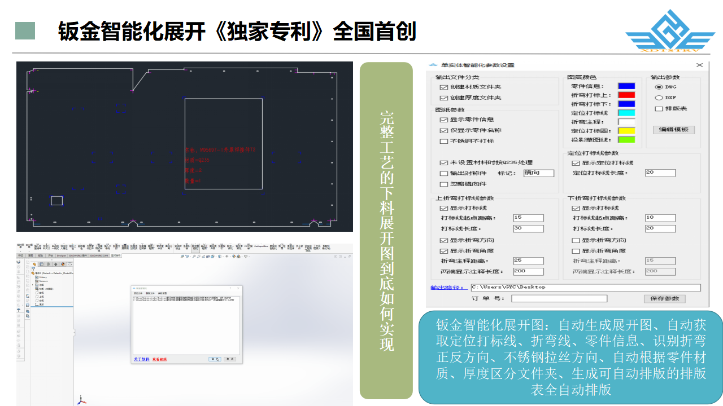Click the zoom-to-fit icon in view toolbar
The image size is (723, 406).
182,257
